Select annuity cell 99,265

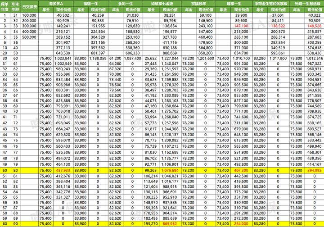(151, 171)
